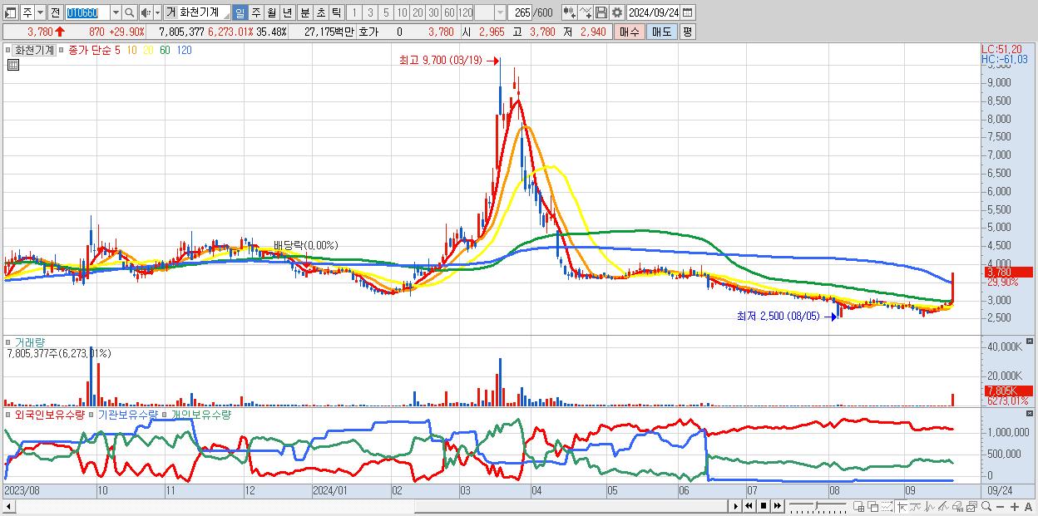Click the 전 button in top toolbar
1038x516 pixels.
(55, 12)
